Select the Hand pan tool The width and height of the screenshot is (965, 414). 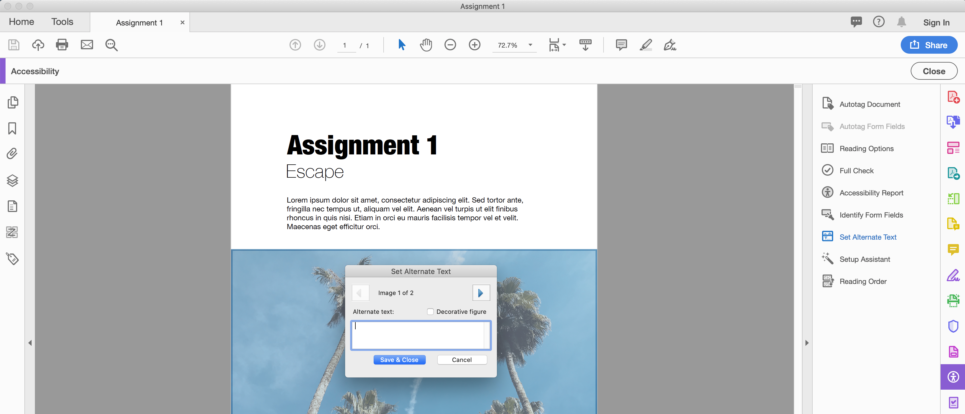tap(425, 45)
